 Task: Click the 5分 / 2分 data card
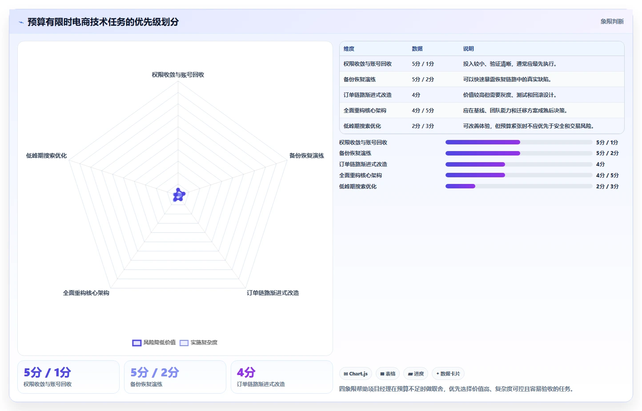175,377
